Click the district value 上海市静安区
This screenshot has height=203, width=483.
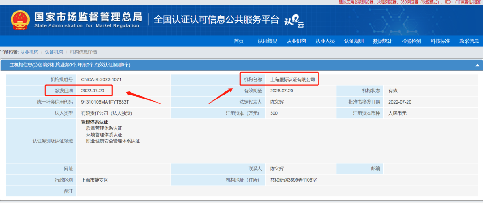coord(94,180)
